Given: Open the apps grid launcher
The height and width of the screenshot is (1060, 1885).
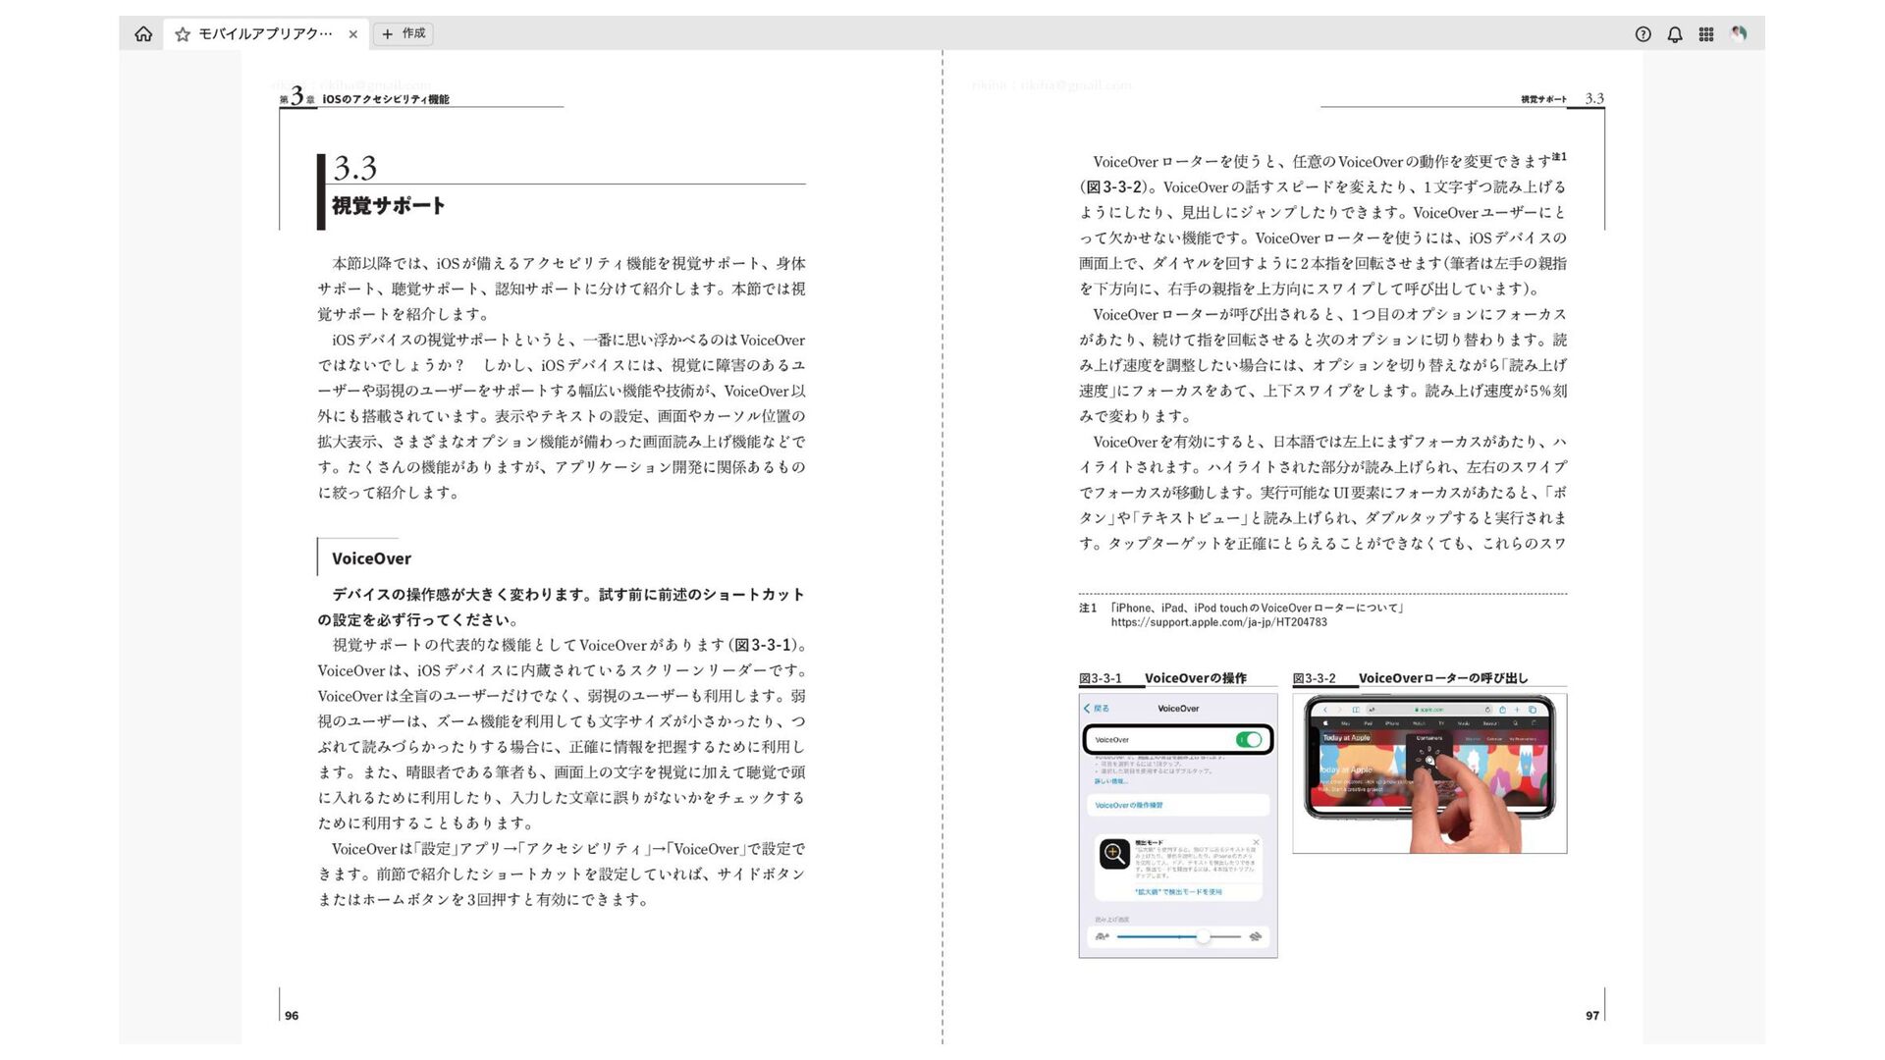Looking at the screenshot, I should click(x=1706, y=34).
